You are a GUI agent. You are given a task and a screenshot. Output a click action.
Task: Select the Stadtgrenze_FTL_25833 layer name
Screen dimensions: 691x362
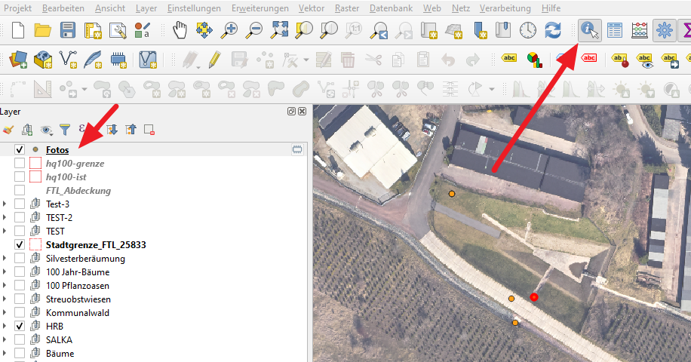tap(96, 245)
